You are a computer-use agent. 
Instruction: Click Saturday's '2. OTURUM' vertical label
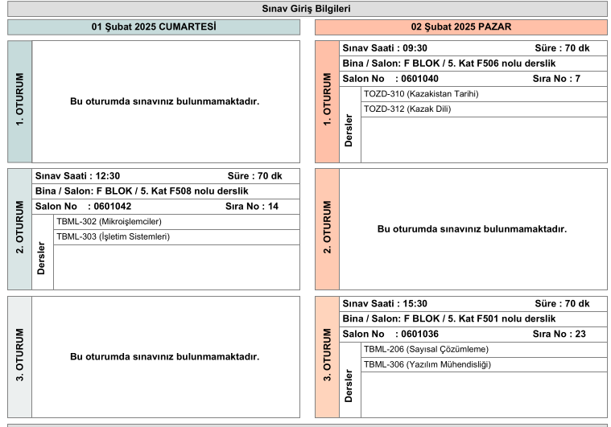coord(20,227)
